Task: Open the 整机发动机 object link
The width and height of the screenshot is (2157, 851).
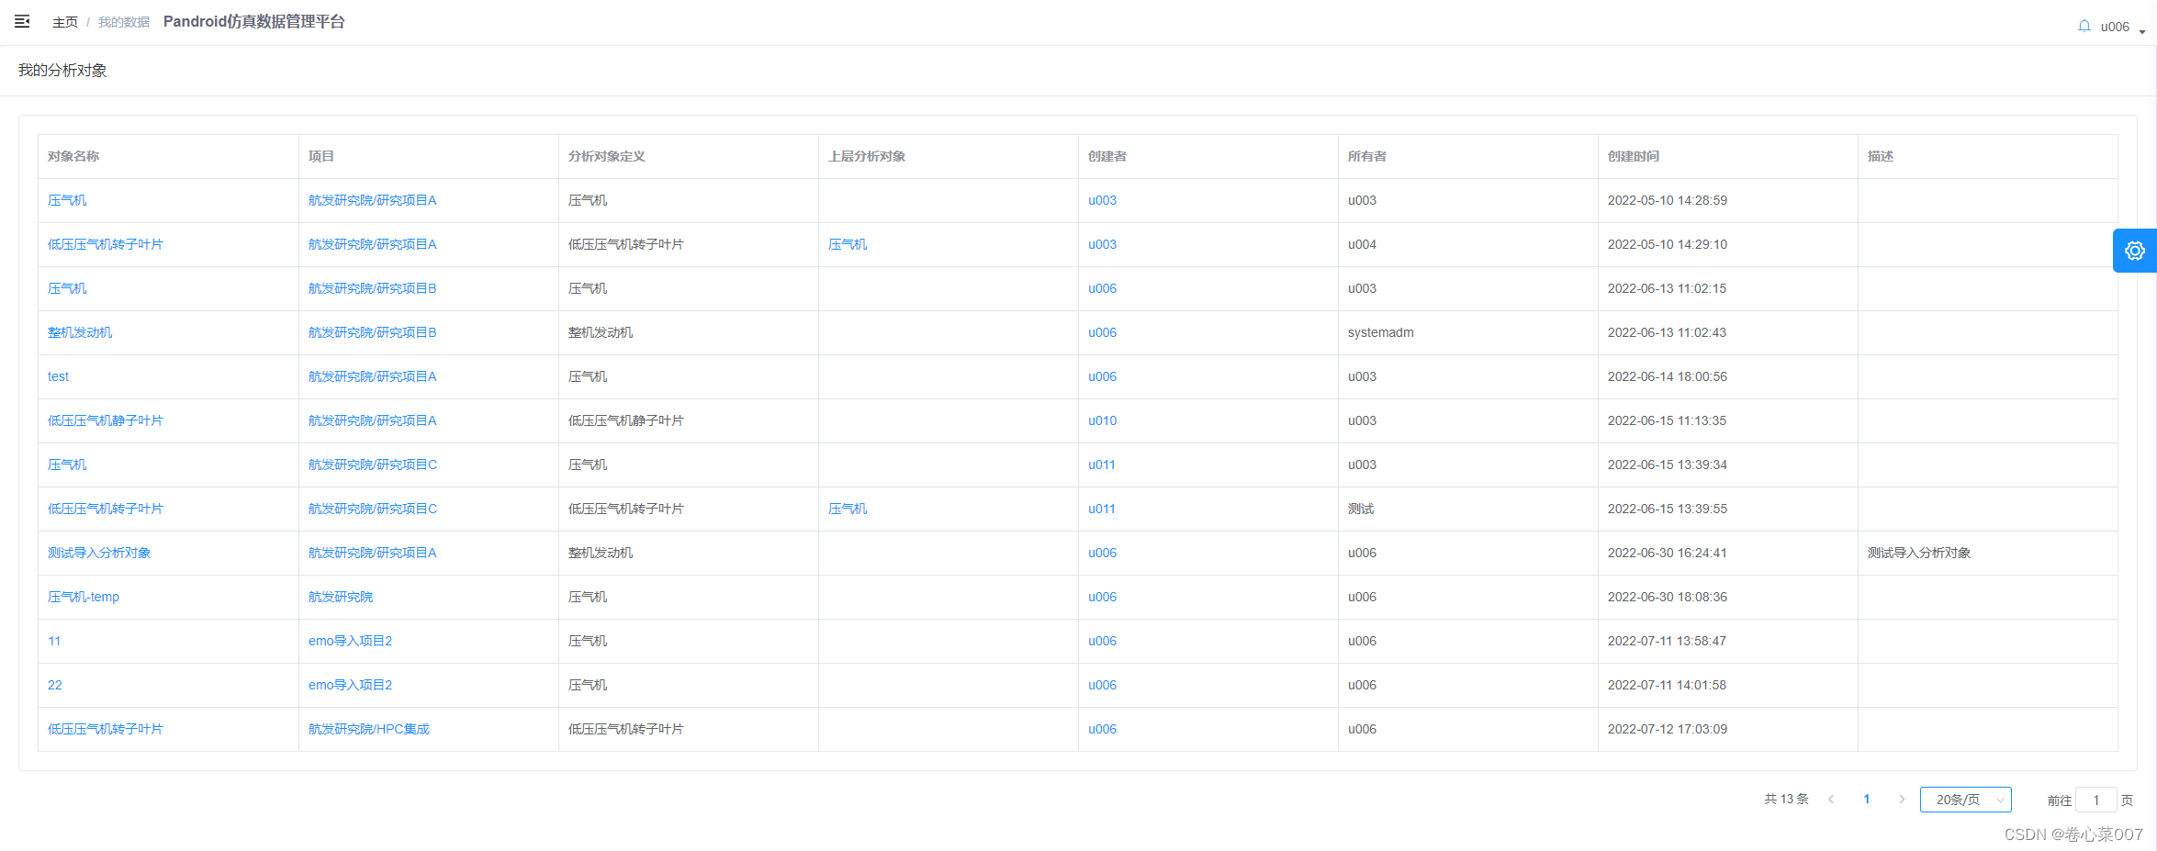Action: point(80,332)
